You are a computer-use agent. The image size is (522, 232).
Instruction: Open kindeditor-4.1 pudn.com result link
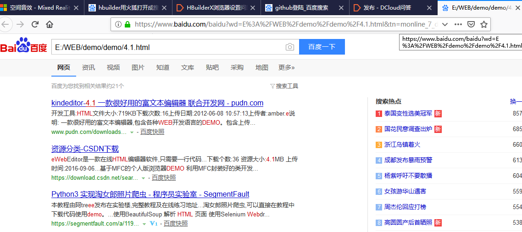[157, 103]
